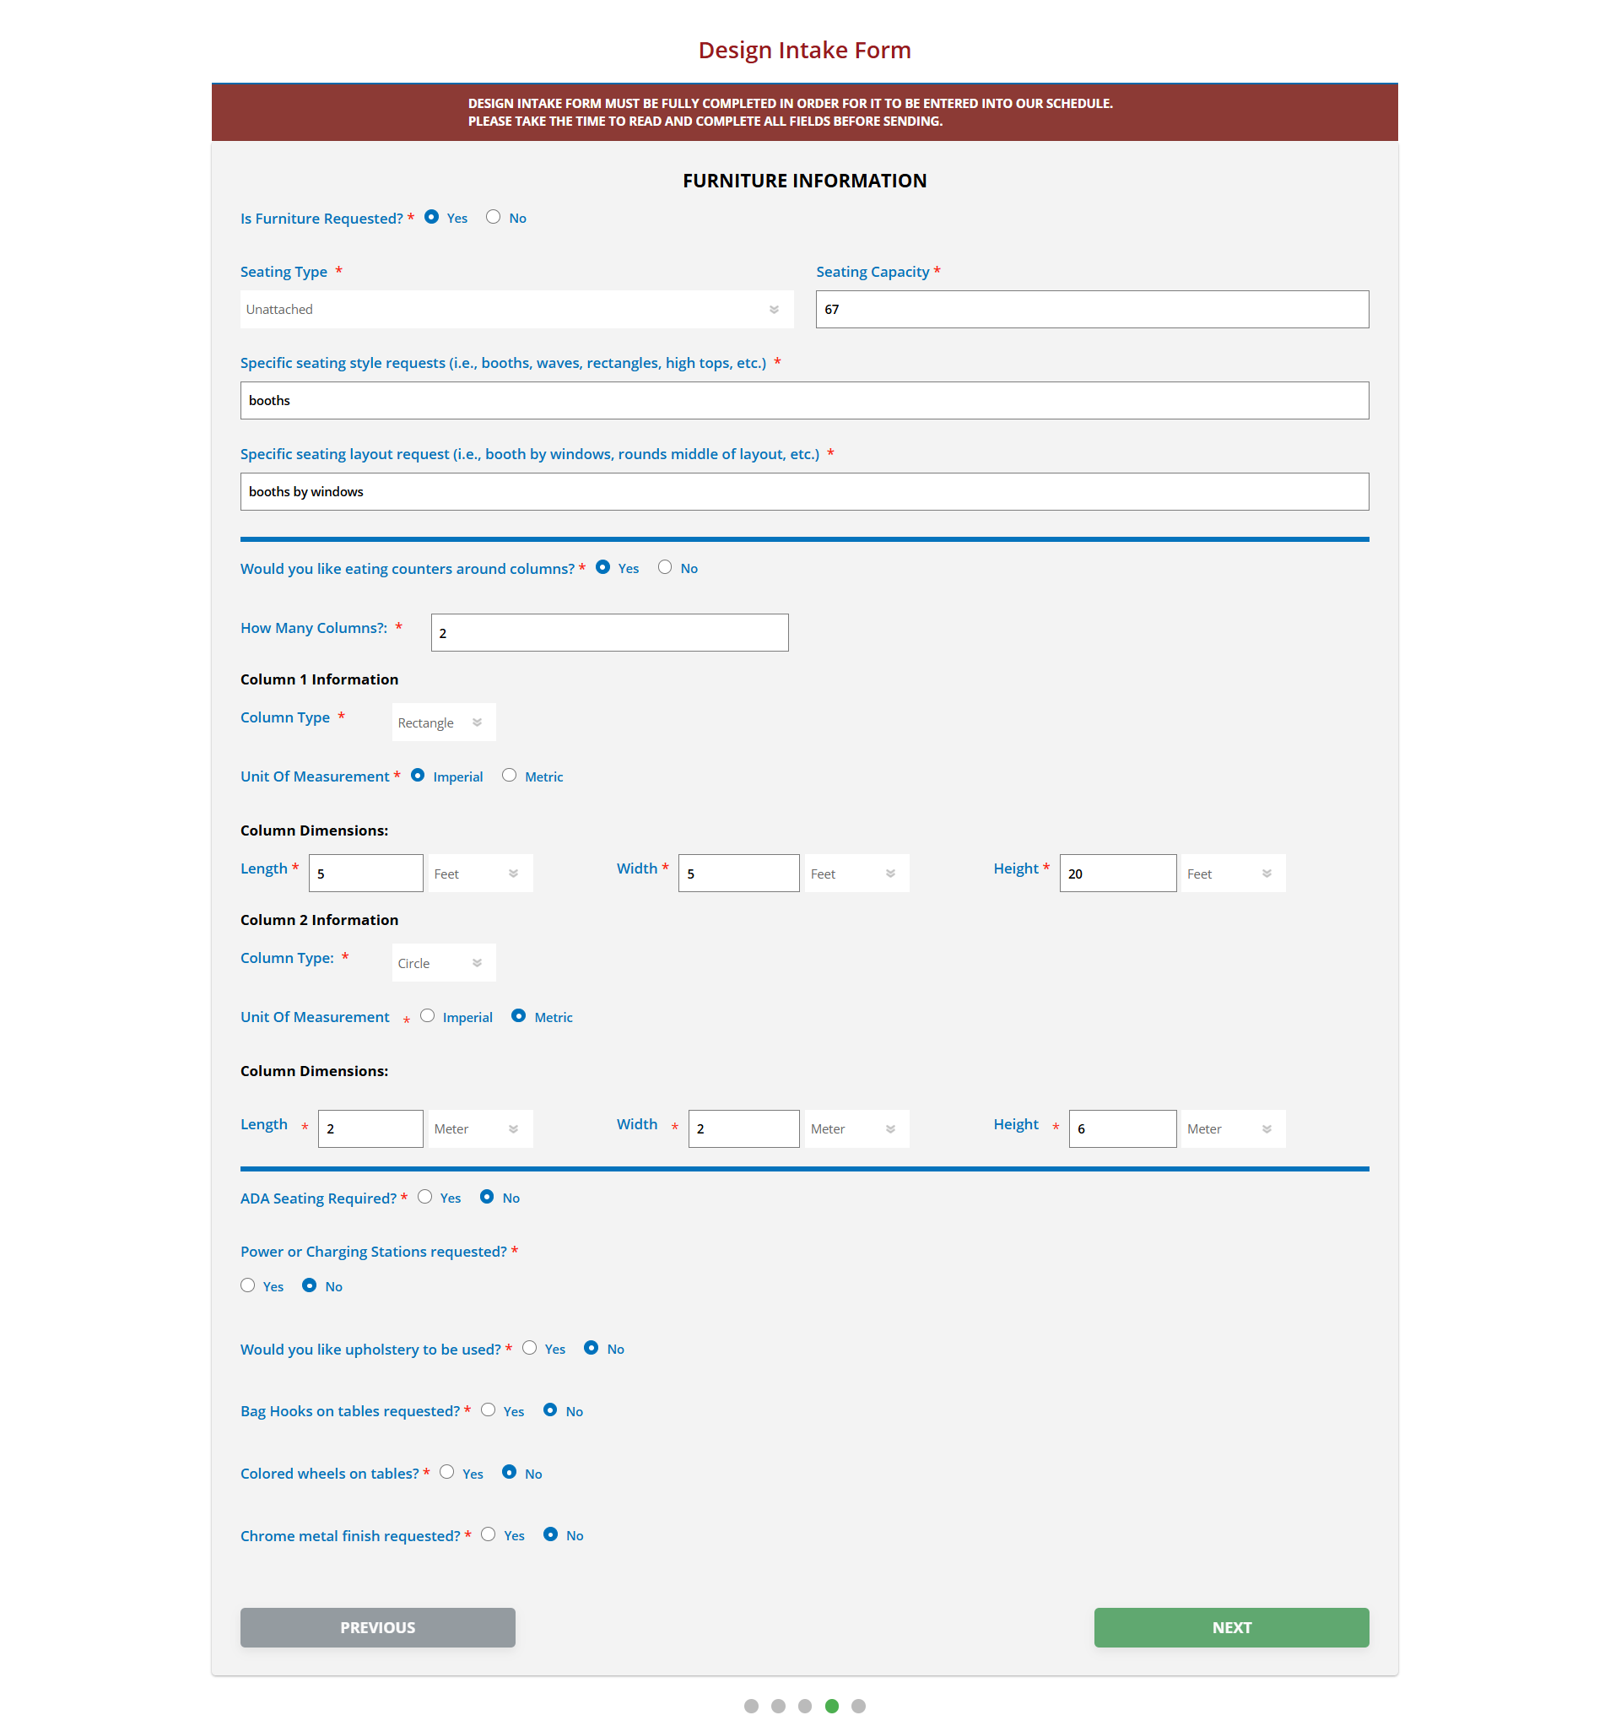Select Yes for Bag Hooks on tables
1610x1726 pixels.
(x=488, y=1410)
